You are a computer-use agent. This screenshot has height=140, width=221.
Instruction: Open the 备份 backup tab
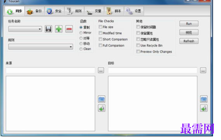[x=34, y=11]
